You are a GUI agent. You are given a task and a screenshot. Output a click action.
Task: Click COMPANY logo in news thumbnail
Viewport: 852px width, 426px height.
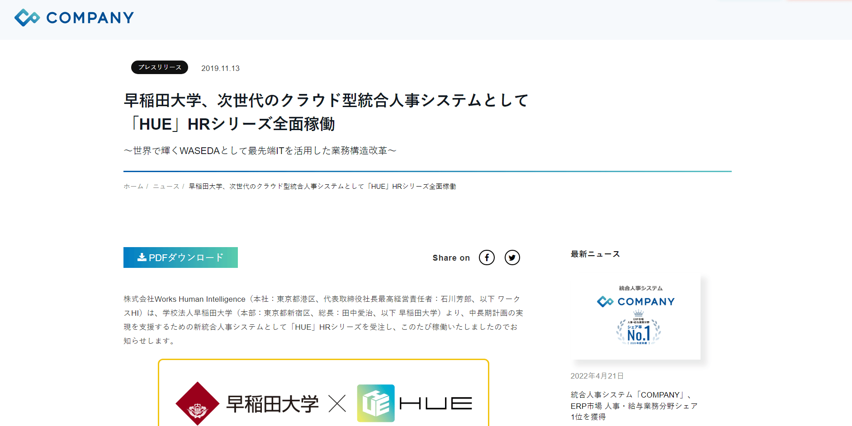(636, 301)
